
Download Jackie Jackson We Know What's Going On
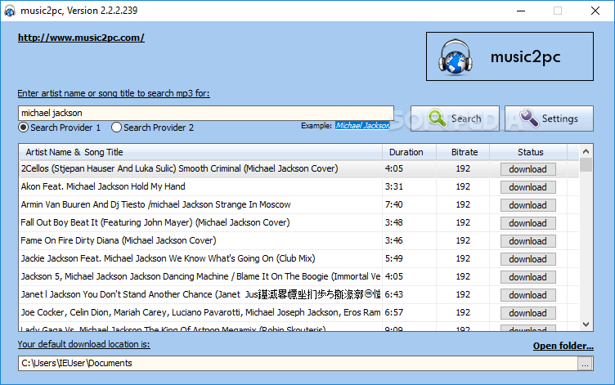pos(528,260)
